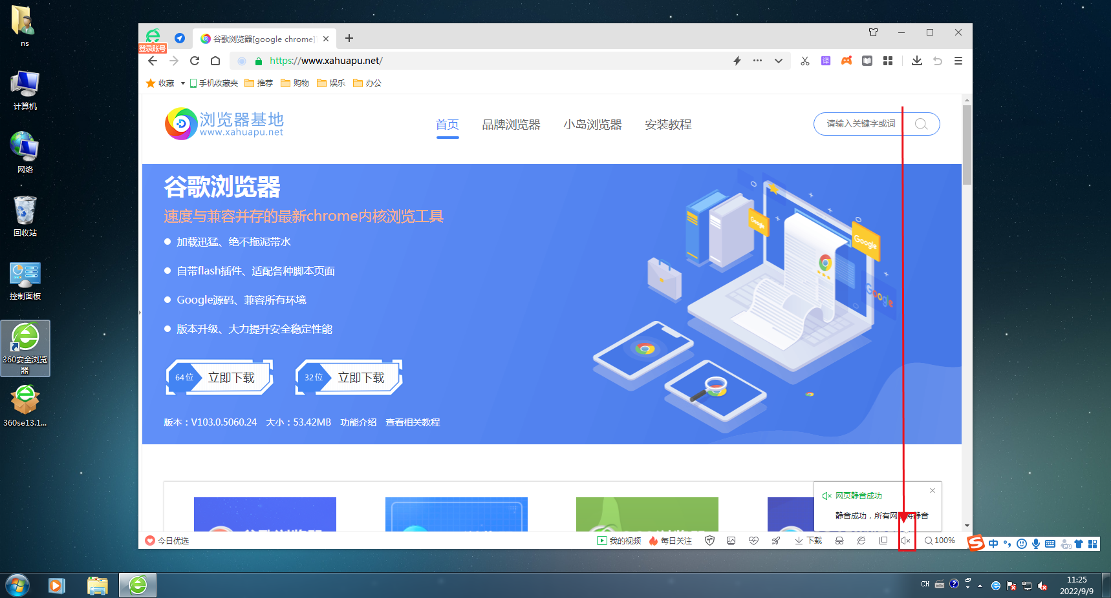This screenshot has height=598, width=1111.
Task: Close the 谷歌浏览器 tab
Action: [x=326, y=39]
